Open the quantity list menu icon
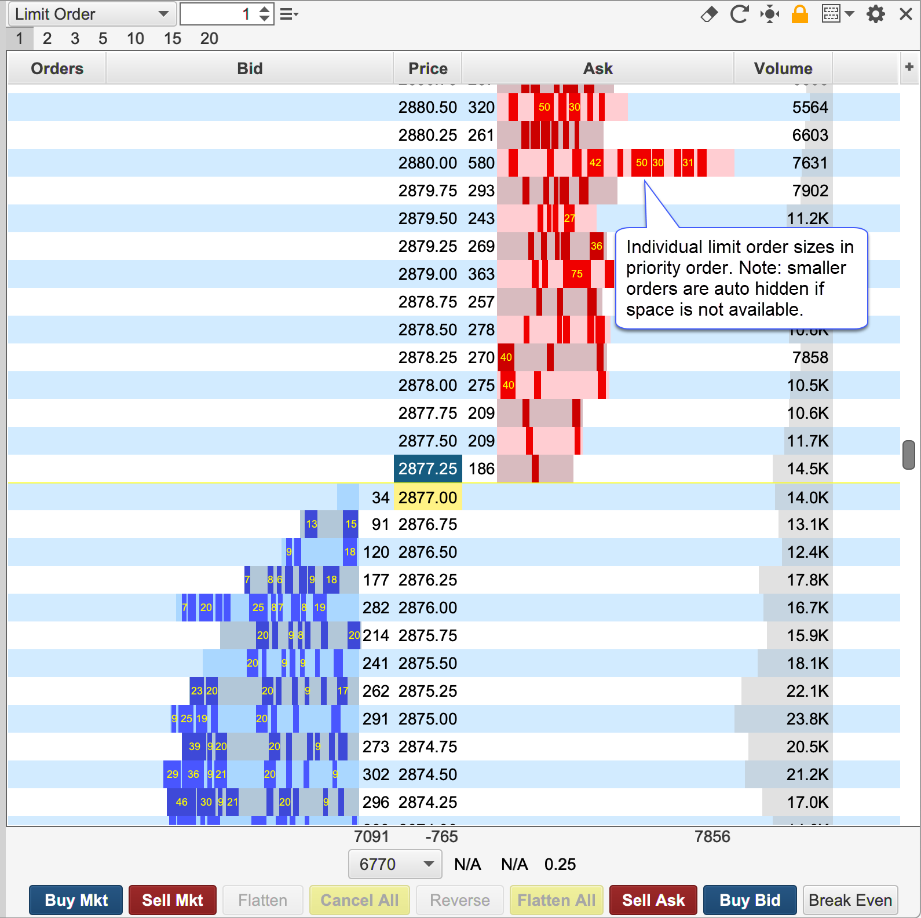Screen dimensions: 921x918 pyautogui.click(x=288, y=14)
